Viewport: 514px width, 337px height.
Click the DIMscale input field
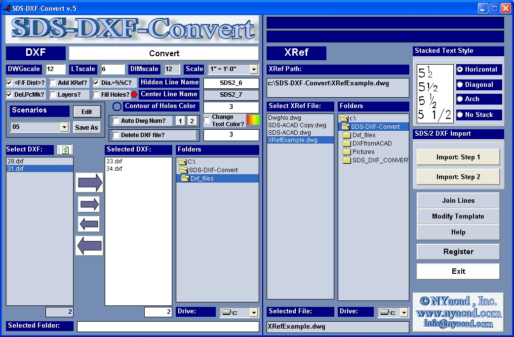[172, 70]
